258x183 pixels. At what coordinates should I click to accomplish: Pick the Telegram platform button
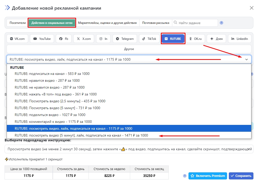[x=125, y=39]
